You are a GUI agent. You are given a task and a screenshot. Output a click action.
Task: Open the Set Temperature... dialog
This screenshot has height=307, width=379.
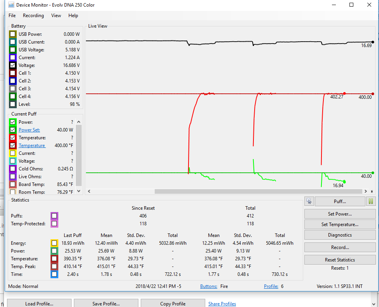(x=339, y=225)
